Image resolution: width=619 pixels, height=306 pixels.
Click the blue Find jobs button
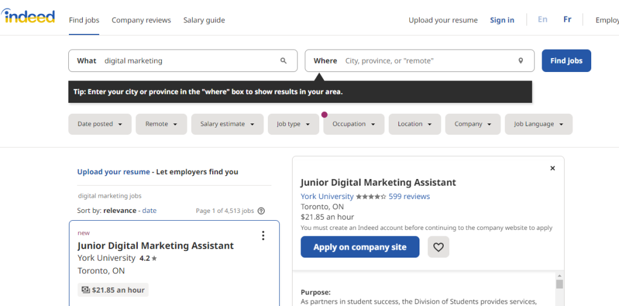click(x=566, y=61)
